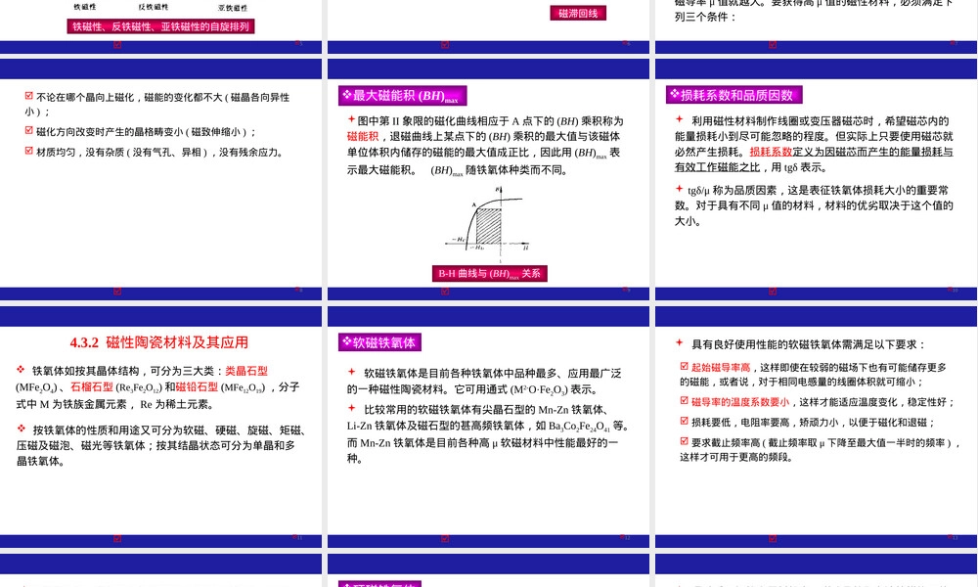
Task: Click the red underlined term 损耗系数
Action: click(x=771, y=152)
